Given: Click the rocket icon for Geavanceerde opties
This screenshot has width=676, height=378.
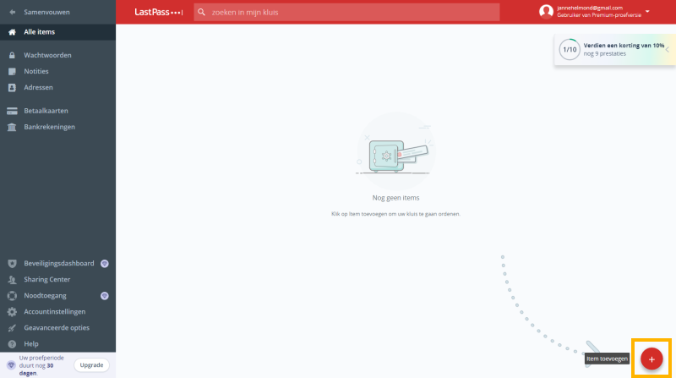Looking at the screenshot, I should (12, 328).
